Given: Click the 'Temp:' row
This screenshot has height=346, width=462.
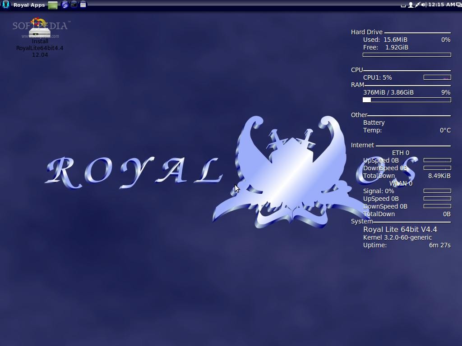Looking at the screenshot, I should pyautogui.click(x=407, y=130).
